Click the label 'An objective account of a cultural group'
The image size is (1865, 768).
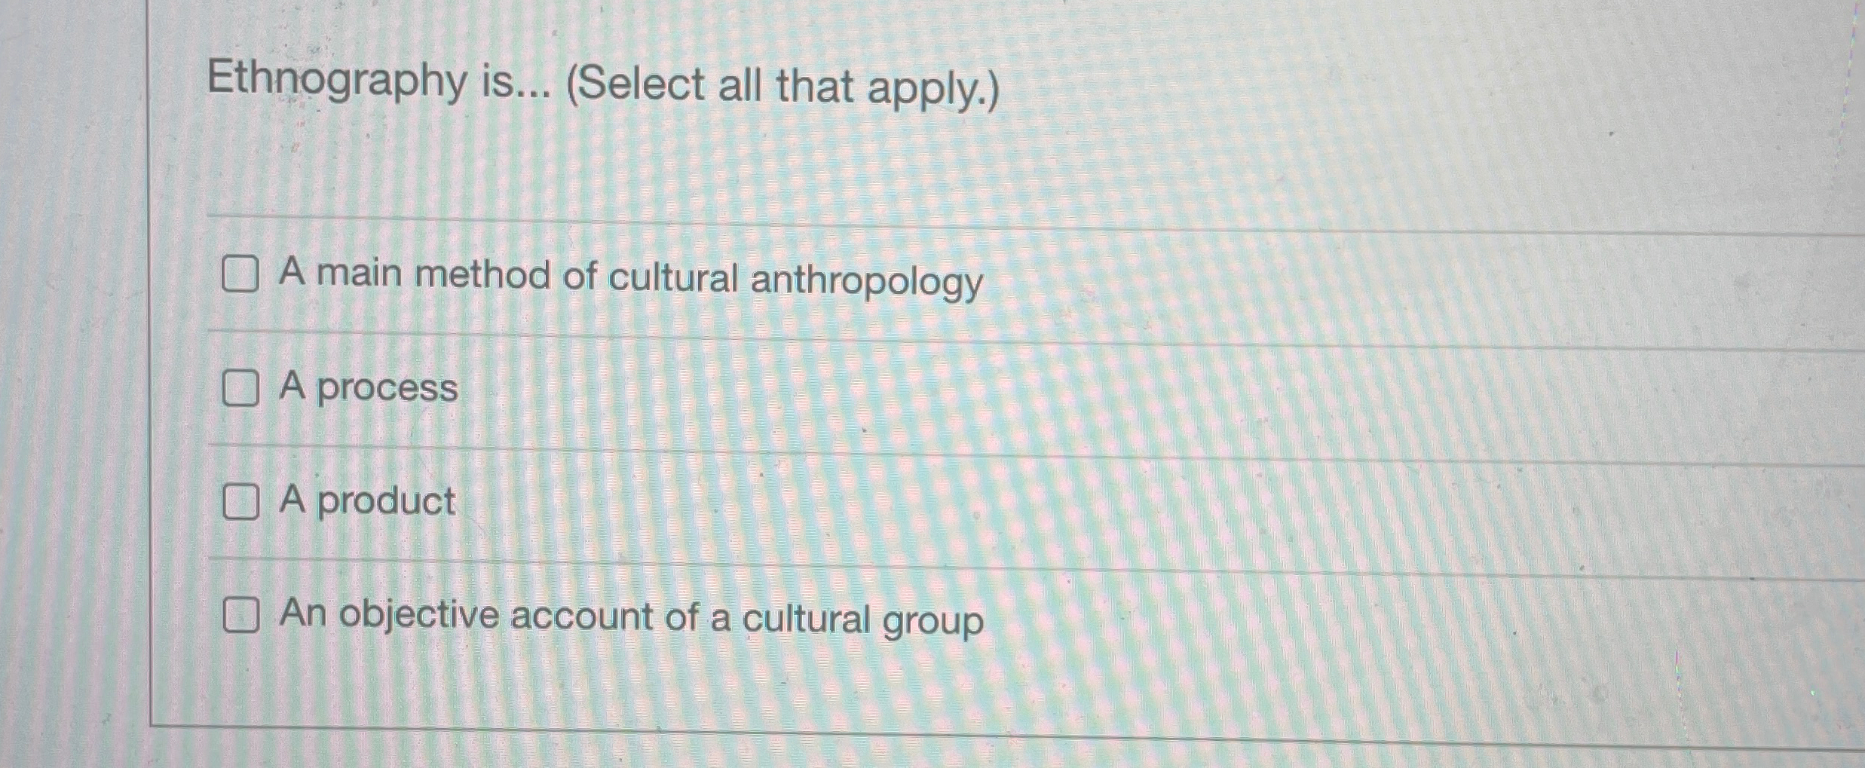(x=630, y=618)
